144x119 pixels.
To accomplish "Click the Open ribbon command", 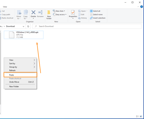I will coord(83,11).
